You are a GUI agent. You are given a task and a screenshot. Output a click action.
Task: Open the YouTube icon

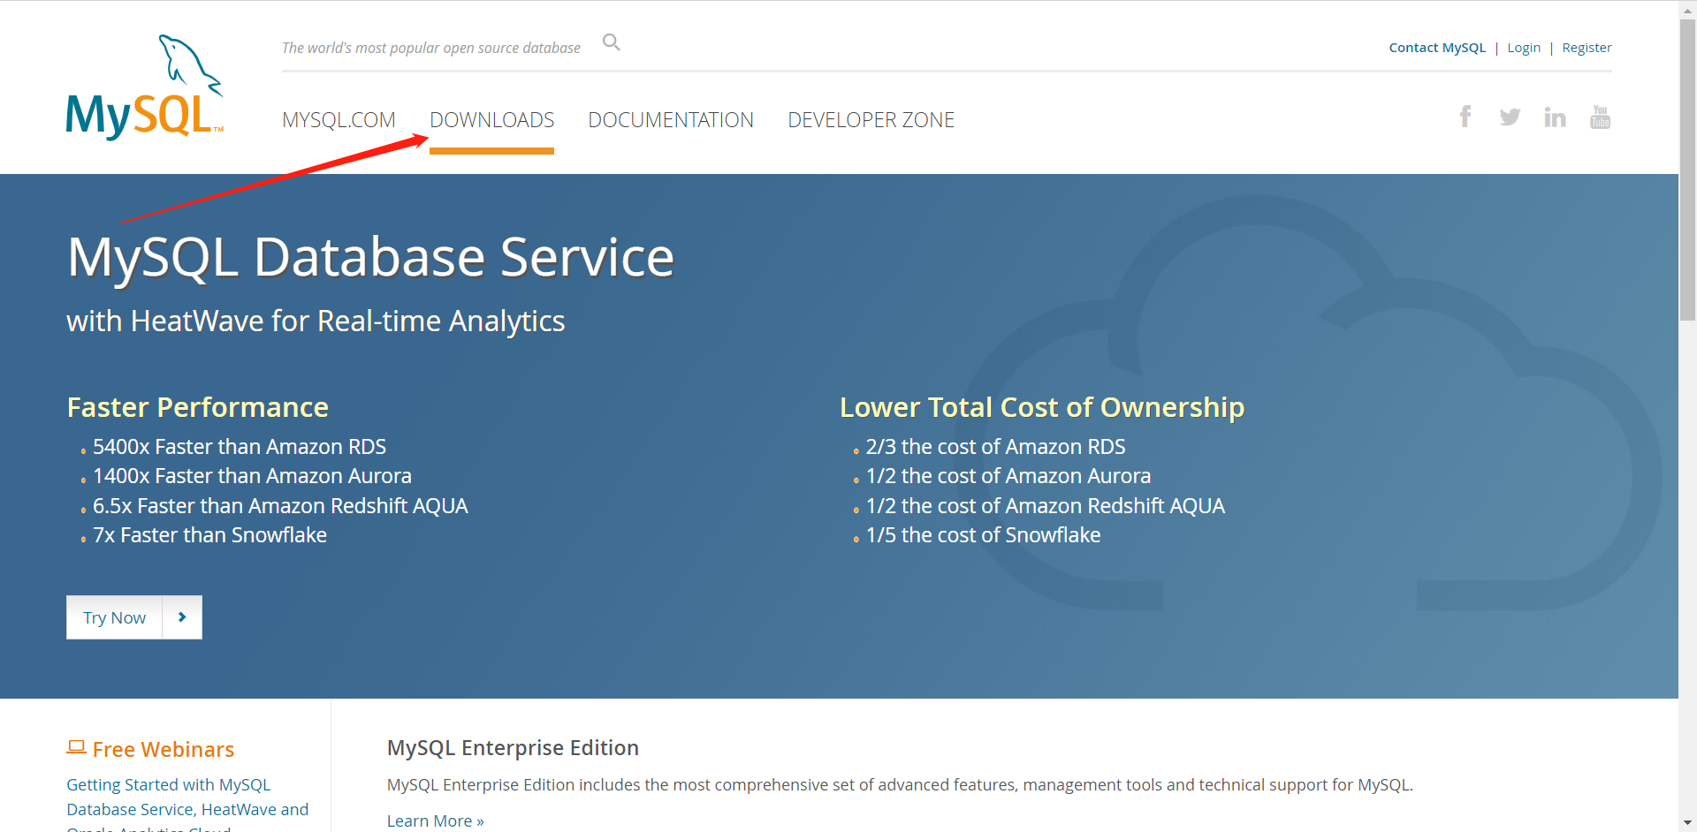1600,117
